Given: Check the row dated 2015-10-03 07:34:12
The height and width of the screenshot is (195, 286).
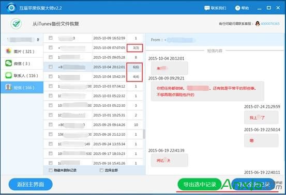Looking at the screenshot, I should 51,86.
